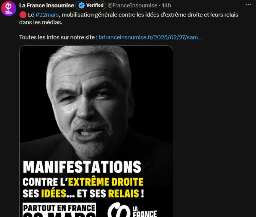Open the display name La France insoumise
The image size is (256, 217).
[47, 5]
